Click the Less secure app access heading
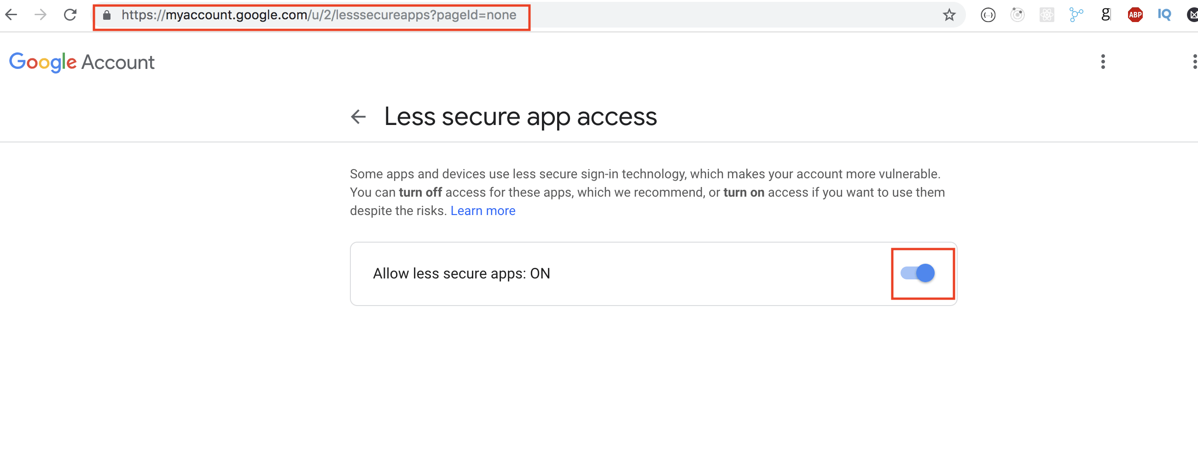 tap(520, 117)
